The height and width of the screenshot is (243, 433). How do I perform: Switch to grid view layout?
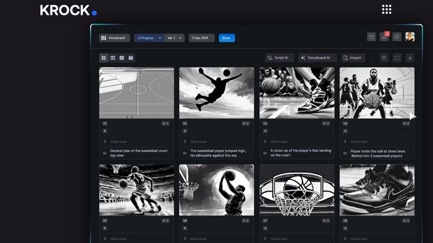(x=103, y=58)
